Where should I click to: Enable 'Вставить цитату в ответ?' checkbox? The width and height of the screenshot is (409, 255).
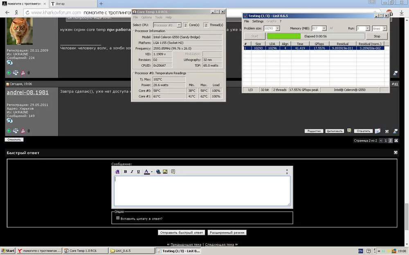tap(118, 218)
